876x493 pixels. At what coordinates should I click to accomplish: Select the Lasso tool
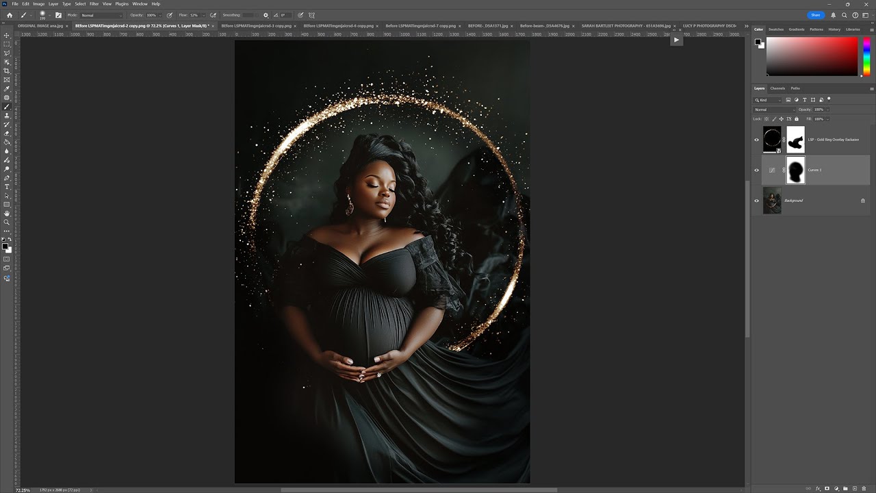(7, 53)
